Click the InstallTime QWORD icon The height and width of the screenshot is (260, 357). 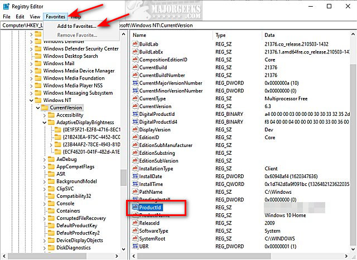pos(135,184)
